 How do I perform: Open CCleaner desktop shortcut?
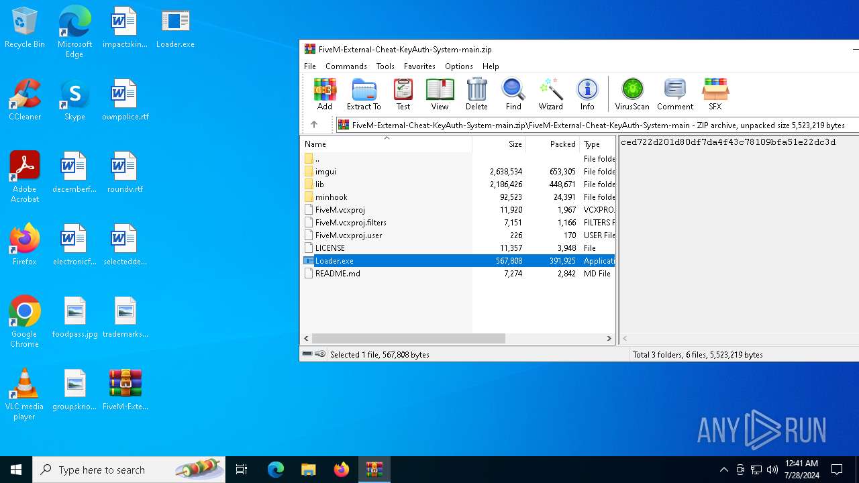(25, 100)
